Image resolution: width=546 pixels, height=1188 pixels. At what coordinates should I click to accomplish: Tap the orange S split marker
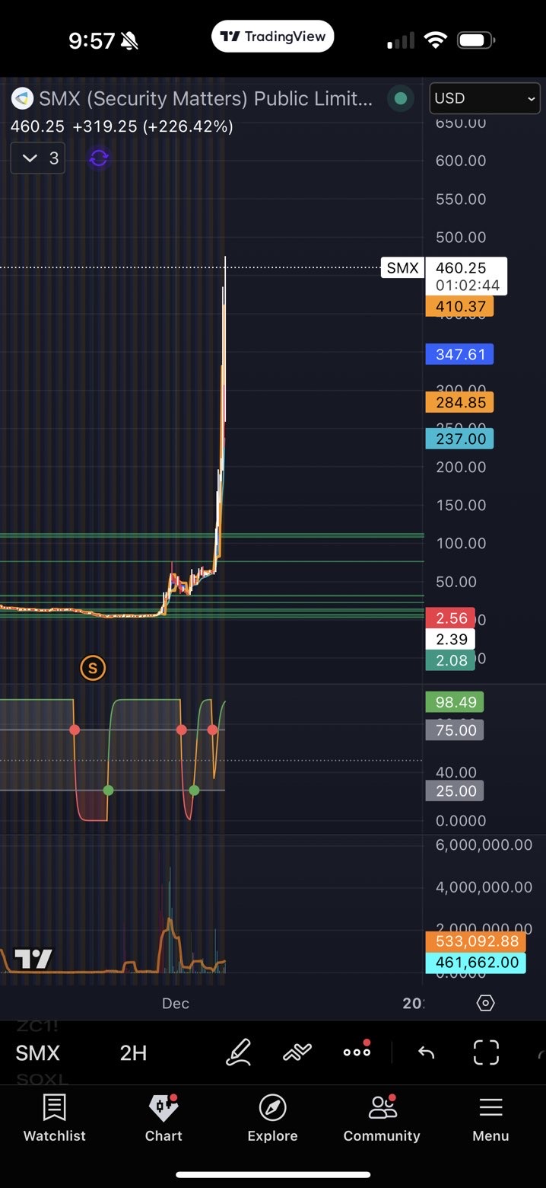click(x=93, y=668)
